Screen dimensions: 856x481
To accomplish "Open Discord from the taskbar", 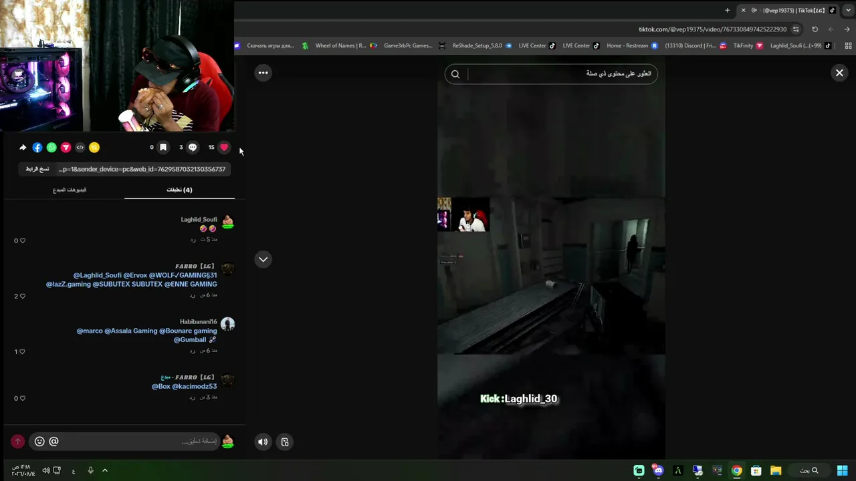I will (658, 470).
